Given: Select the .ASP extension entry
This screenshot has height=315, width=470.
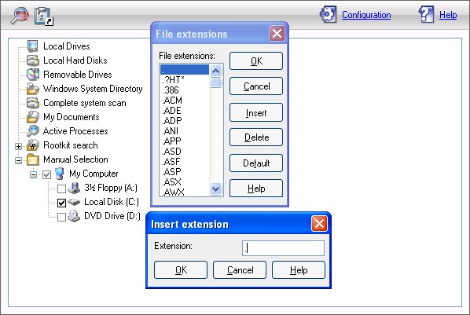Looking at the screenshot, I should (185, 171).
